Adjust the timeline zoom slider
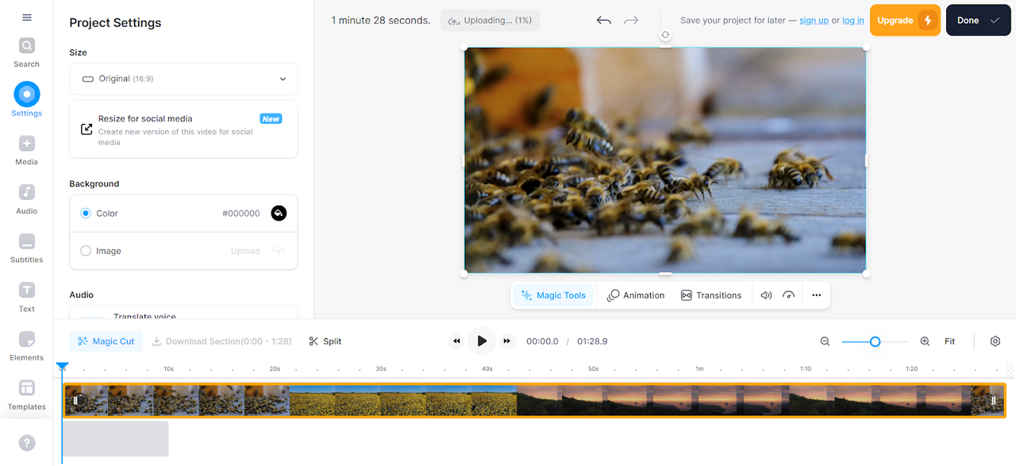 click(x=875, y=341)
